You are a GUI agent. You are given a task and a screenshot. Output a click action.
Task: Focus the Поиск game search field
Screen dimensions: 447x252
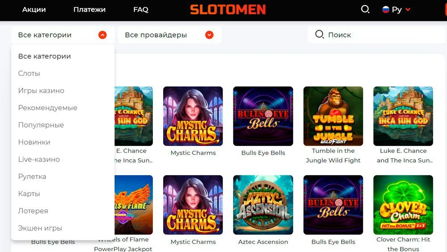tap(377, 35)
